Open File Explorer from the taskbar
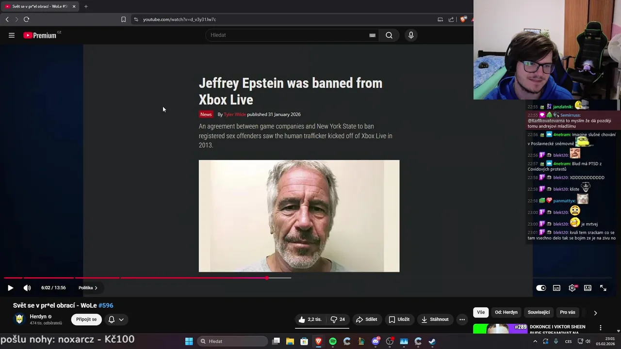The width and height of the screenshot is (621, 349). [290, 341]
